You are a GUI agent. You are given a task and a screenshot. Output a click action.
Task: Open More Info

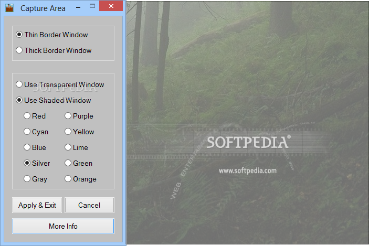(x=63, y=226)
